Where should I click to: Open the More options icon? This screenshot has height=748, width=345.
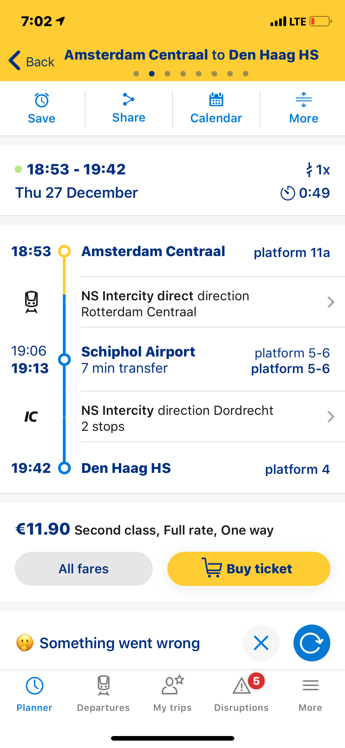click(x=304, y=100)
